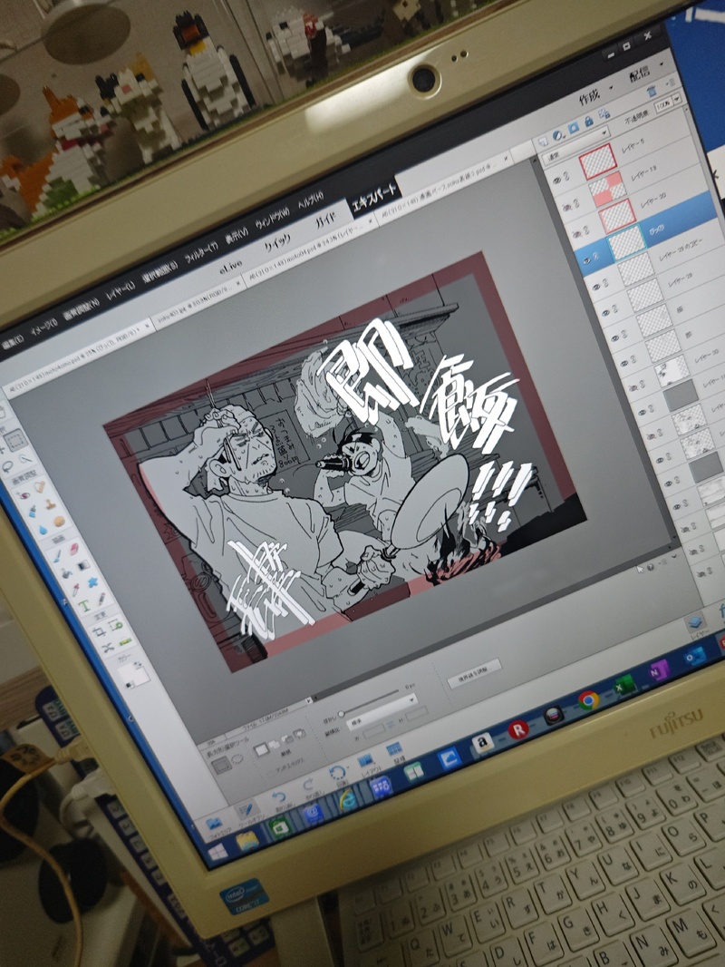This screenshot has width=725, height=967.
Task: Open Excel from the taskbar
Action: coord(624,685)
